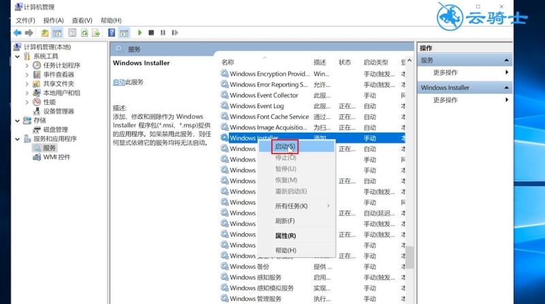Select 任务计划程序 in the tree
545x304 pixels.
coord(61,65)
